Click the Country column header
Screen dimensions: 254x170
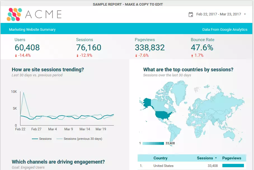[x=160, y=158]
